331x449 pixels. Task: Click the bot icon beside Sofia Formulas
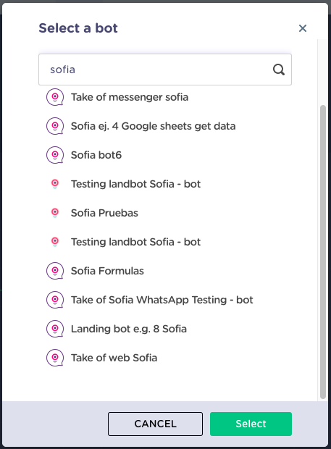55,271
